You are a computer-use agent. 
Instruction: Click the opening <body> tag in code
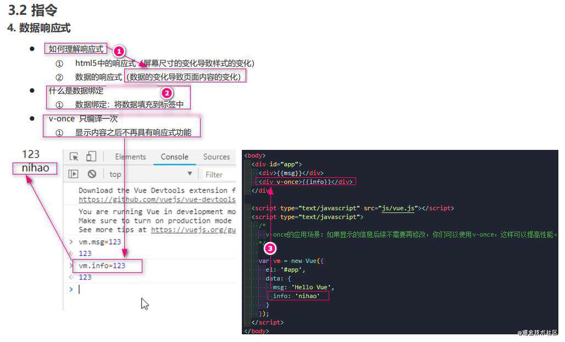point(255,155)
